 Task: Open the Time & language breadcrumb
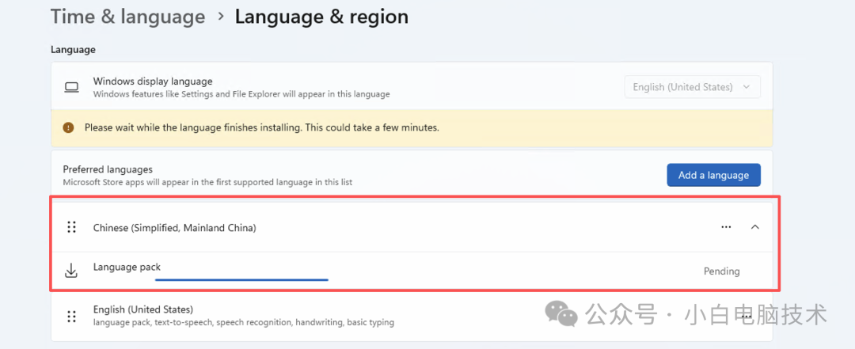pos(127,17)
